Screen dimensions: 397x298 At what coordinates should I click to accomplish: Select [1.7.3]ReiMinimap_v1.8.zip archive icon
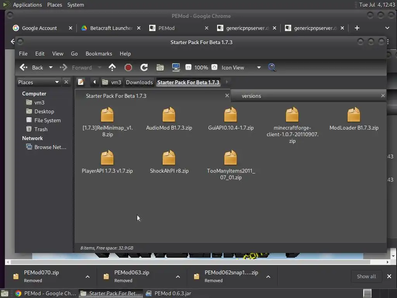tap(107, 114)
